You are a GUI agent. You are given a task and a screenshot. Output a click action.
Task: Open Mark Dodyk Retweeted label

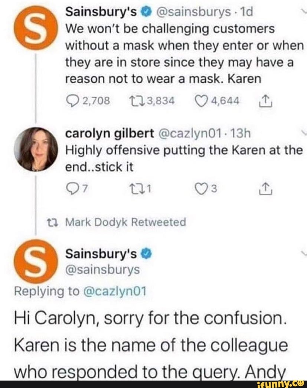click(125, 222)
